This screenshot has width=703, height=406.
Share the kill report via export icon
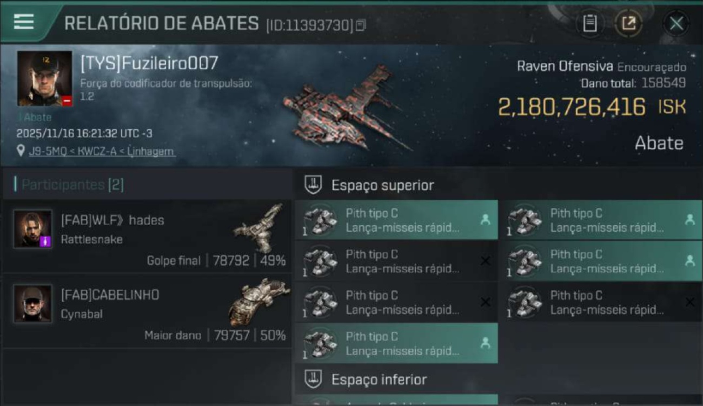628,23
